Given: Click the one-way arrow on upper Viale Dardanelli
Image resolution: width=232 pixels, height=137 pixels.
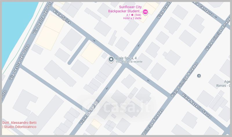Looking at the screenshot, I should (x=138, y=45).
